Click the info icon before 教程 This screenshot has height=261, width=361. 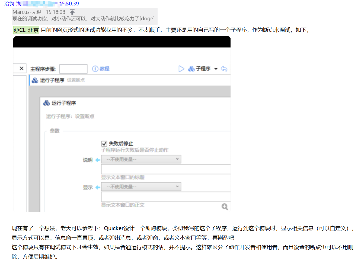pos(95,69)
